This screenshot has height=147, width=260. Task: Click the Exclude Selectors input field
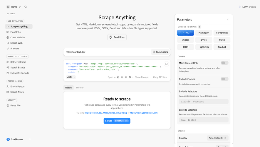[x=204, y=120]
